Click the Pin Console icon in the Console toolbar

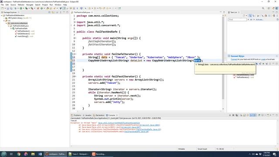click(x=259, y=115)
